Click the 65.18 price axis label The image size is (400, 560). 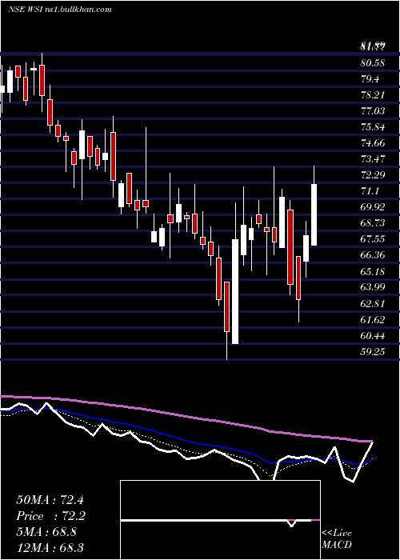(373, 271)
